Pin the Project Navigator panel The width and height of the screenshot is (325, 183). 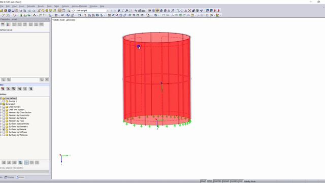click(x=46, y=19)
